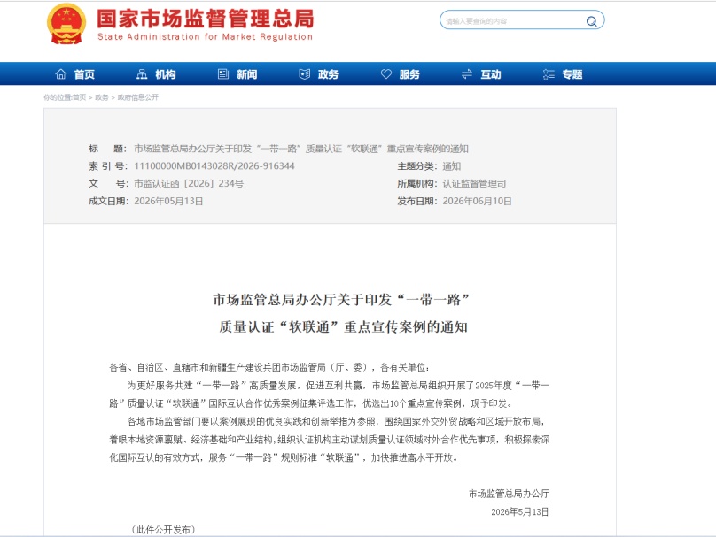
Task: Open the 互动 navigation menu item
Action: point(490,74)
